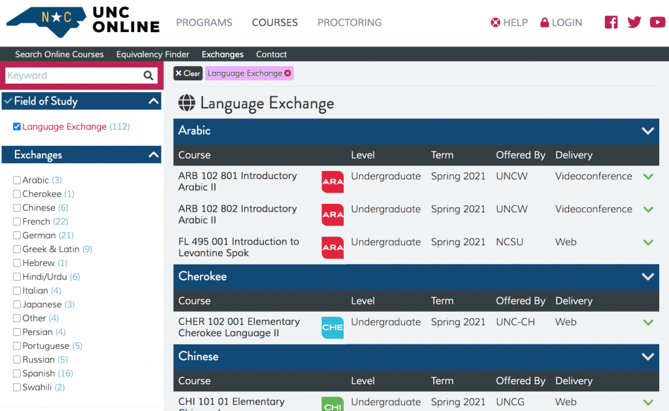
Task: Open the YouTube channel icon
Action: point(657,22)
